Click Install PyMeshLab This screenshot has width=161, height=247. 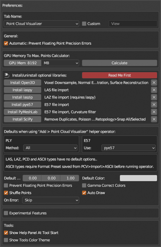(23, 112)
